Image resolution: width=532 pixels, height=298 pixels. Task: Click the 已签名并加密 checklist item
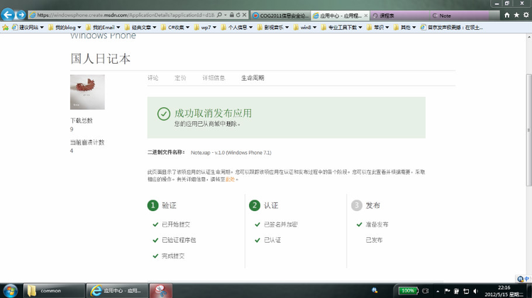(x=281, y=224)
